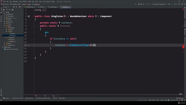Click the locate-in-tree target icon
Image resolution: width=186 pixels, height=105 pixels.
pyautogui.click(x=14, y=7)
